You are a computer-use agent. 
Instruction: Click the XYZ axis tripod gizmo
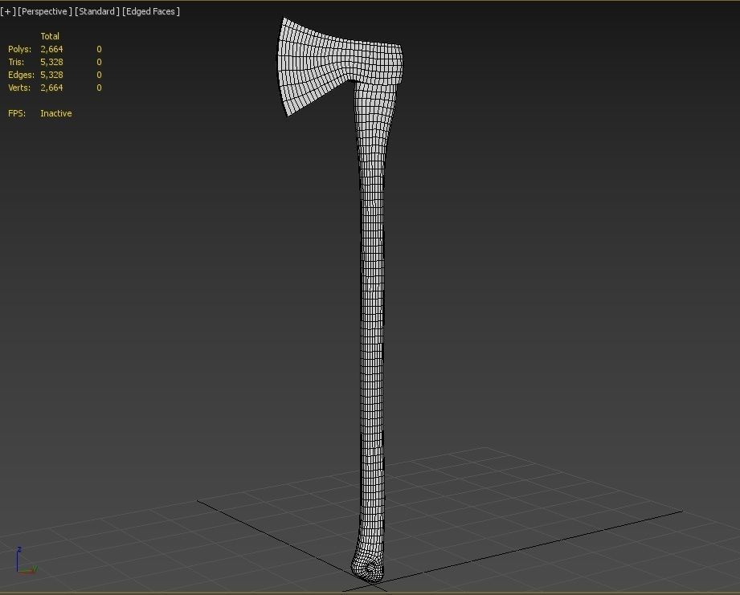[25, 561]
